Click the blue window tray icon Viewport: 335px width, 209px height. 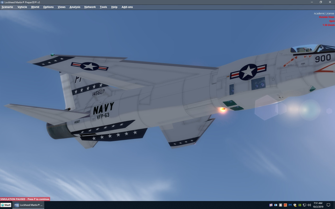coord(276,205)
